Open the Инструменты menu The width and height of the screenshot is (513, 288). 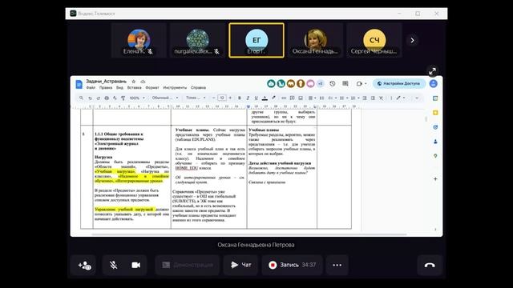[175, 87]
